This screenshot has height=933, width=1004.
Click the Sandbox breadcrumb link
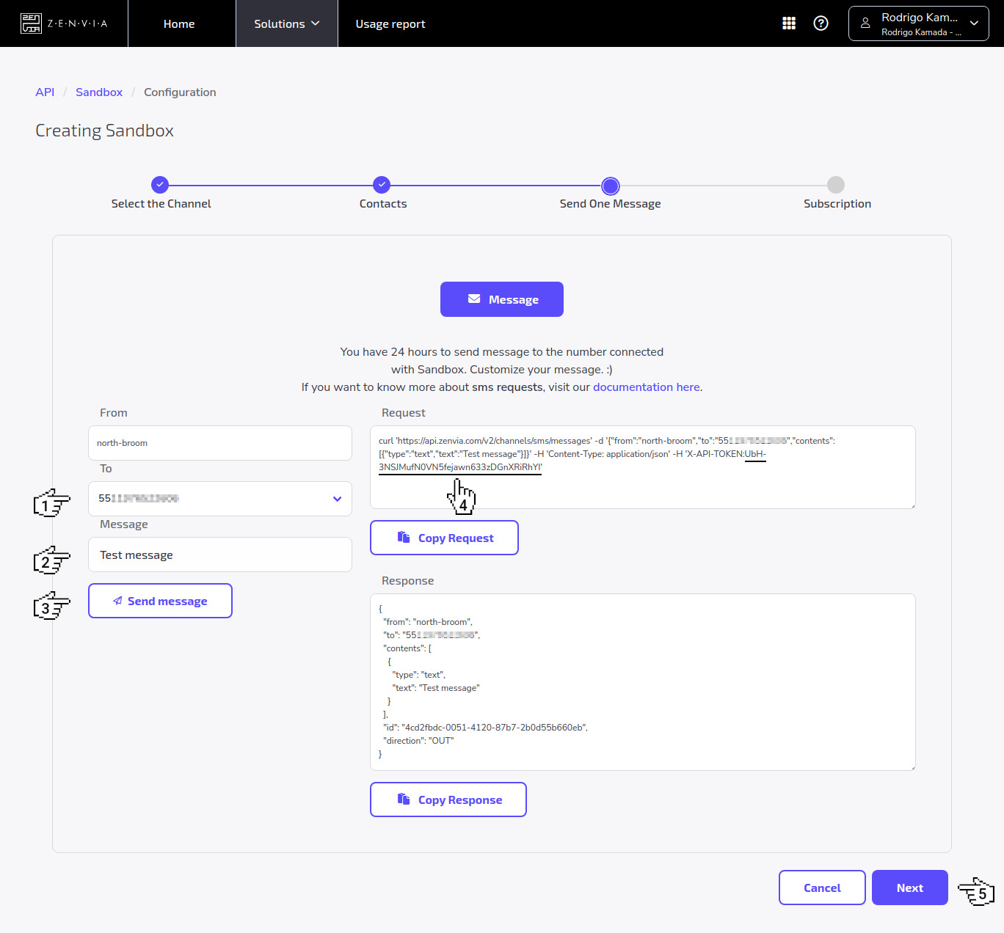point(99,92)
